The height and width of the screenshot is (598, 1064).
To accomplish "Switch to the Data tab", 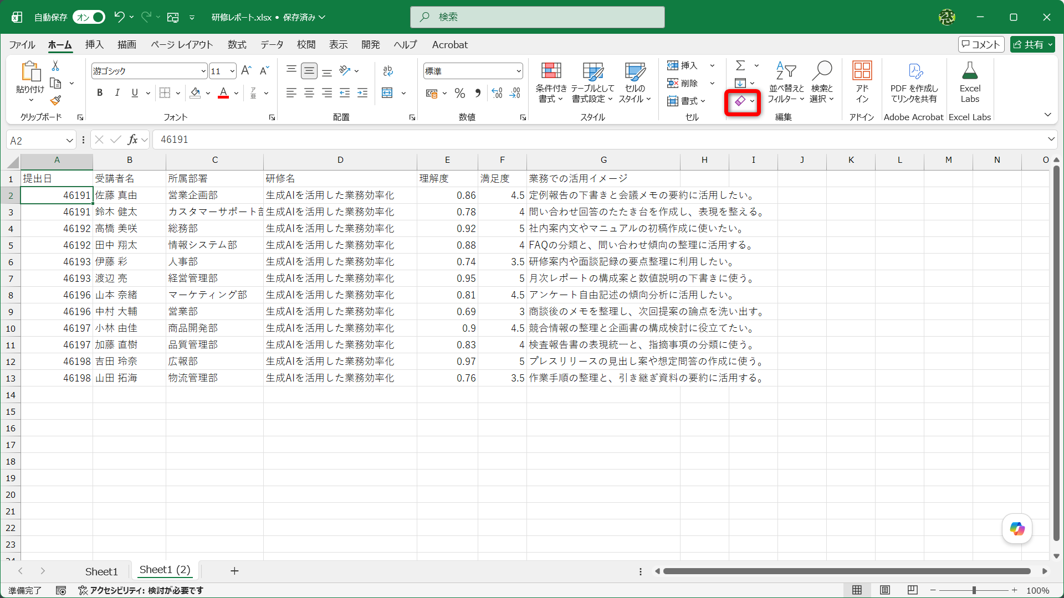I will (272, 45).
